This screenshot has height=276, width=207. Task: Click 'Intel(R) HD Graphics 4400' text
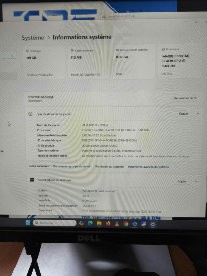click(x=86, y=75)
